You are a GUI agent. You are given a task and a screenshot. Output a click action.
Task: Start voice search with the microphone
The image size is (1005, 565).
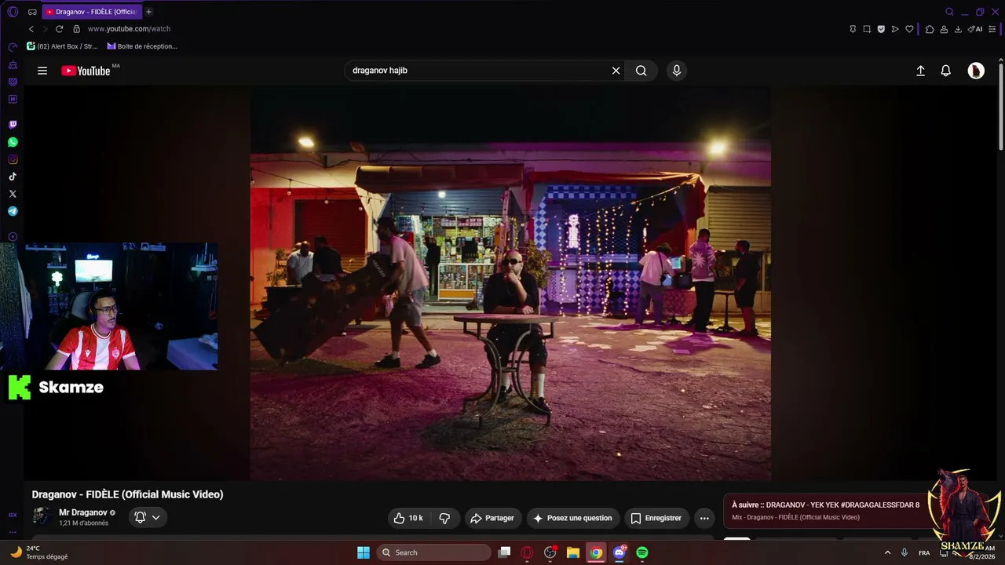click(x=677, y=71)
